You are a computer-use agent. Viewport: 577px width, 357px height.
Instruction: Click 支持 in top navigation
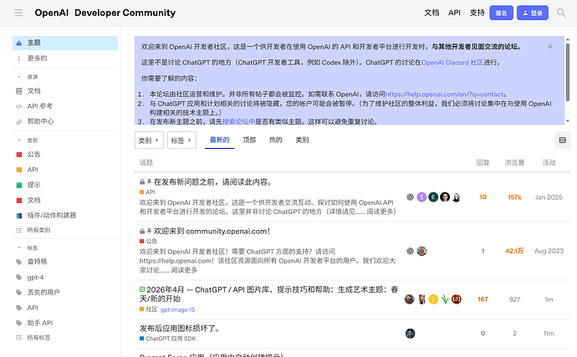click(477, 13)
